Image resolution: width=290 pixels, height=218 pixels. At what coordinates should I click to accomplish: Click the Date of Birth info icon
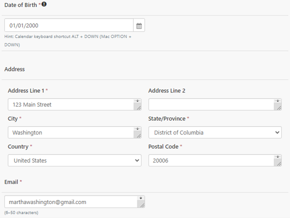[x=44, y=4]
